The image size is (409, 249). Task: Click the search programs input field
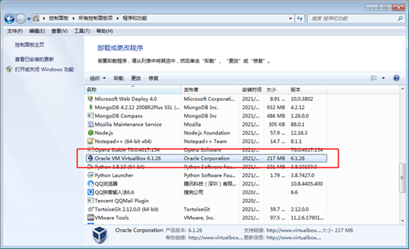click(352, 18)
